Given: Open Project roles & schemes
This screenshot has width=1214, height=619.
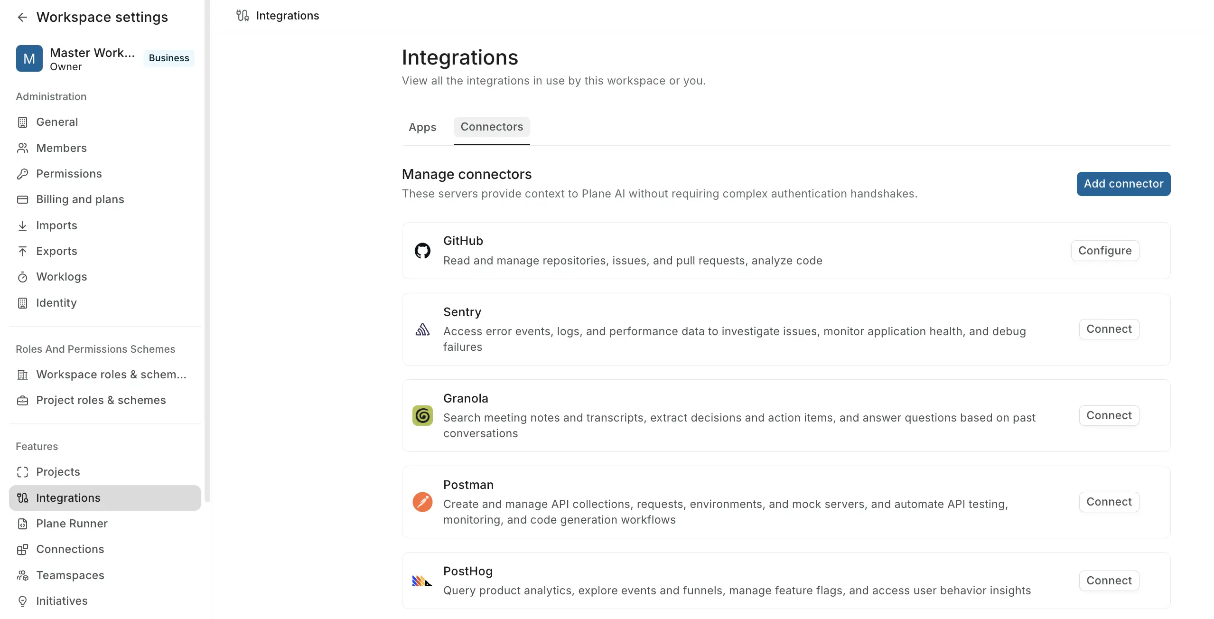Looking at the screenshot, I should pyautogui.click(x=105, y=400).
